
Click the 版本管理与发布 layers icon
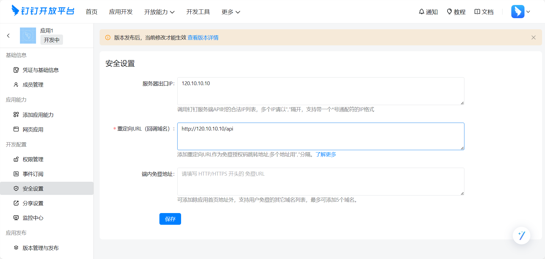pyautogui.click(x=16, y=248)
